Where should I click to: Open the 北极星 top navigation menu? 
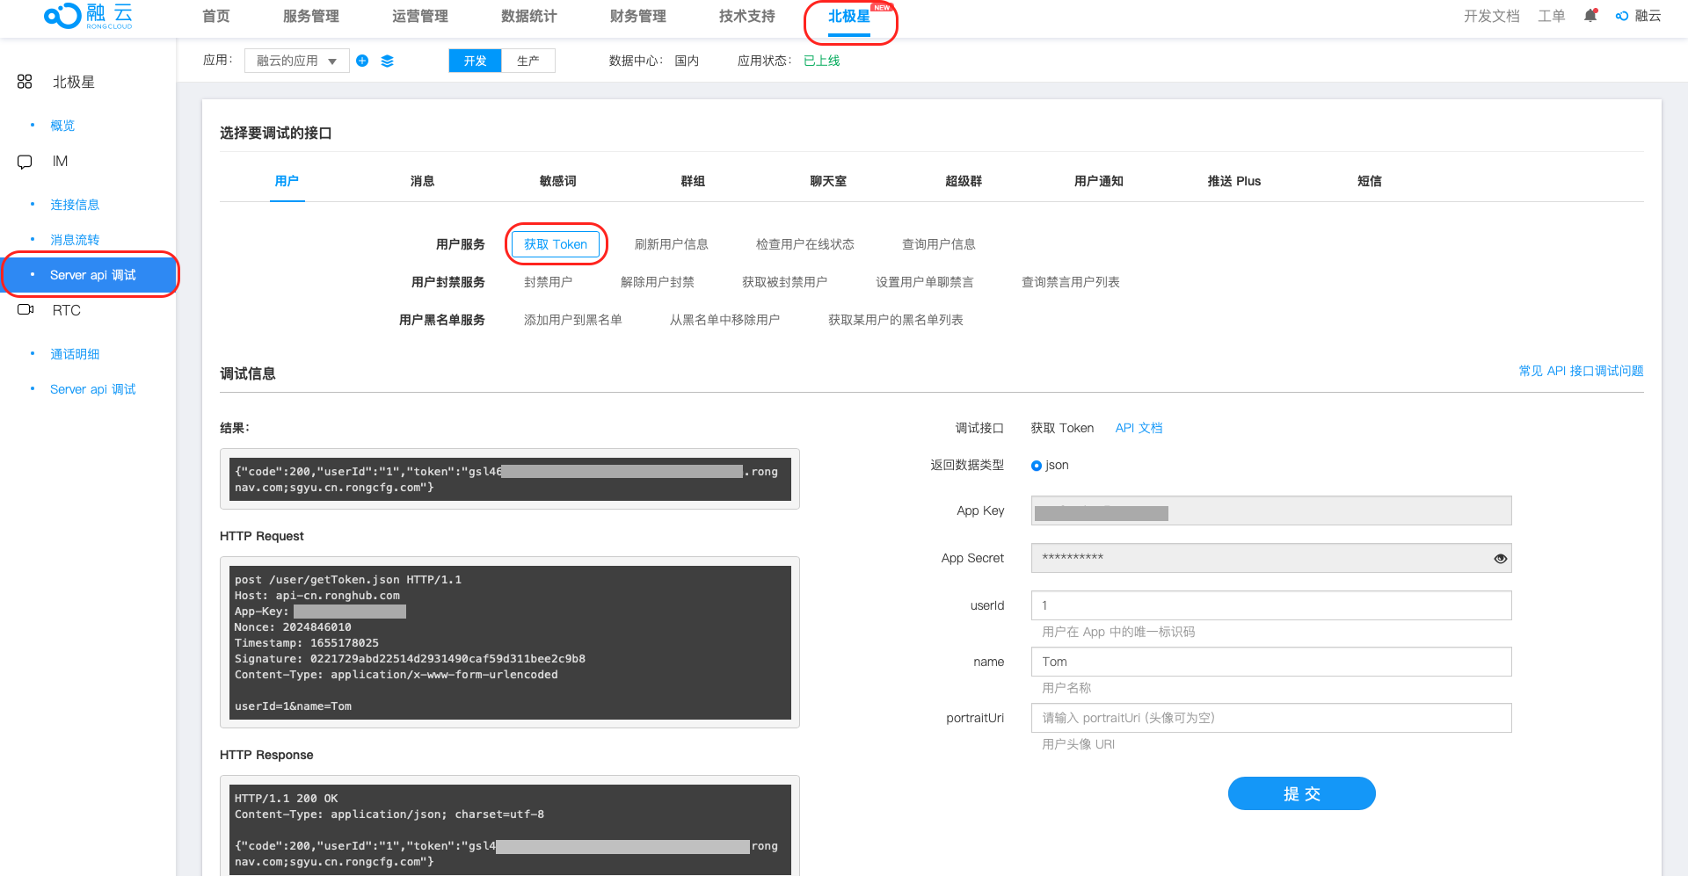coord(849,17)
